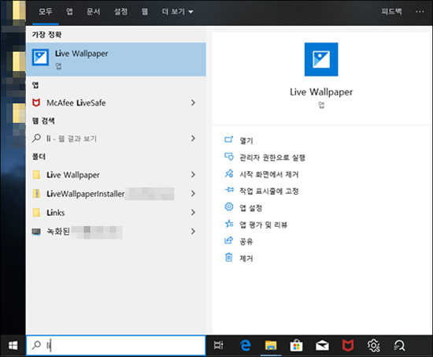Viewport: 433px width, 357px height.
Task: Click the 녹화된 monitor icon
Action: (x=36, y=232)
